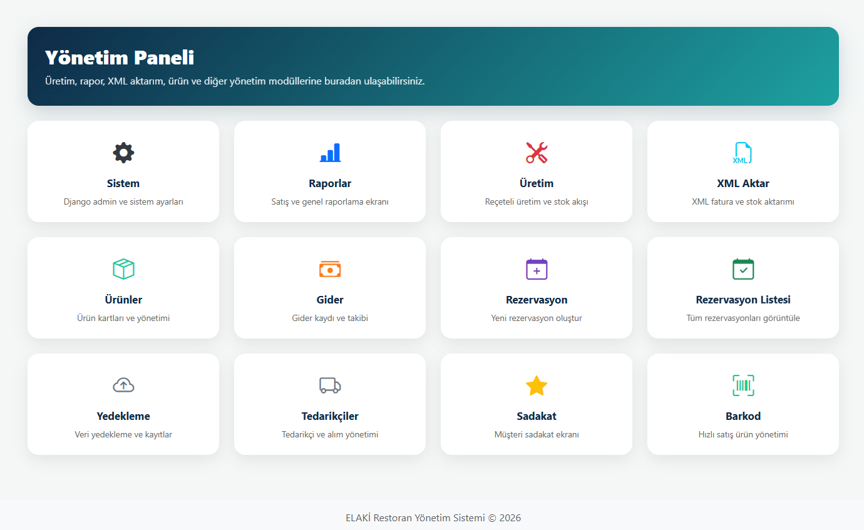
Task: Select the truck Tedarikçiler icon
Action: tap(330, 385)
